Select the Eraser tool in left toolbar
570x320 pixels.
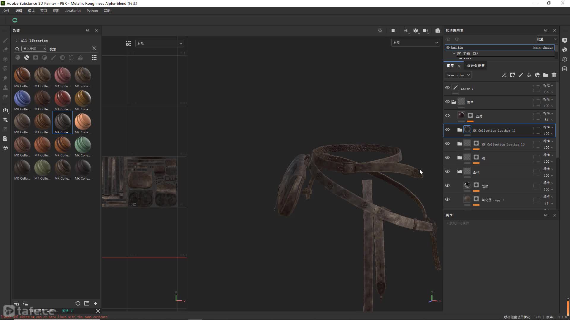coord(5,50)
